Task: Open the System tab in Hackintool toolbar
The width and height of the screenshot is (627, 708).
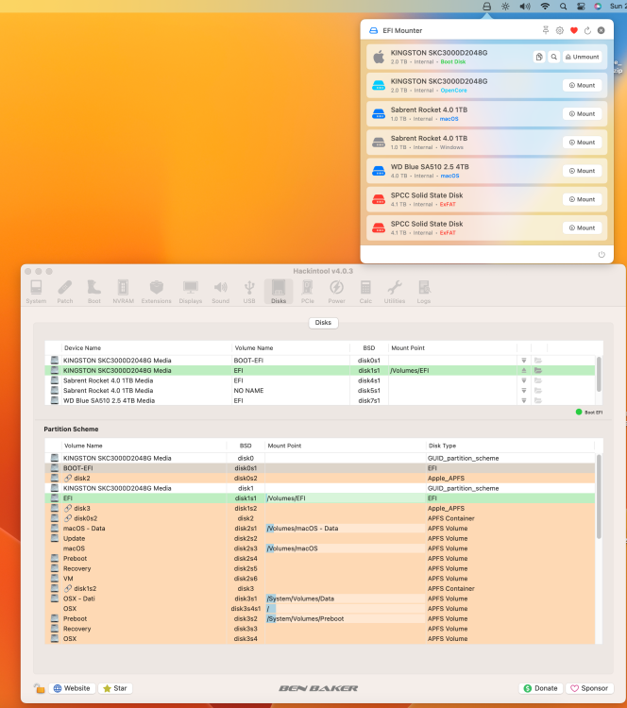Action: [36, 292]
